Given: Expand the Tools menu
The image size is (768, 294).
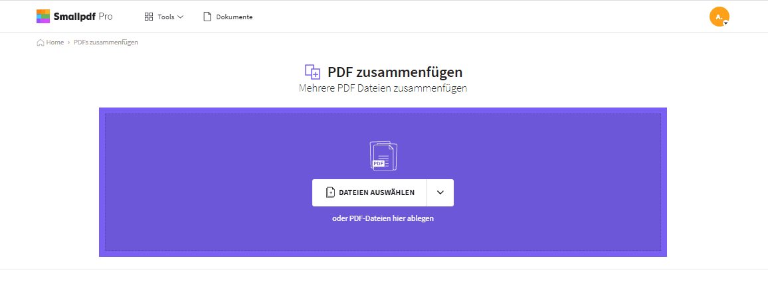Looking at the screenshot, I should 164,17.
